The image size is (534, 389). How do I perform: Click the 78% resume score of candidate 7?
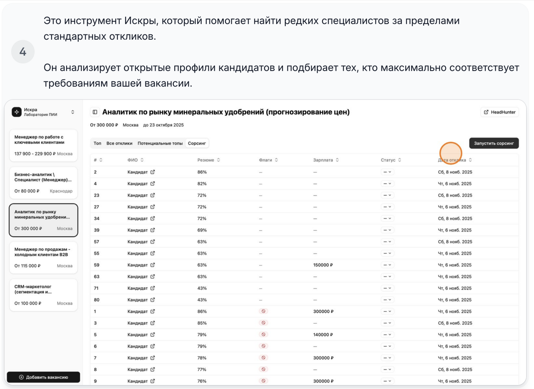click(202, 358)
